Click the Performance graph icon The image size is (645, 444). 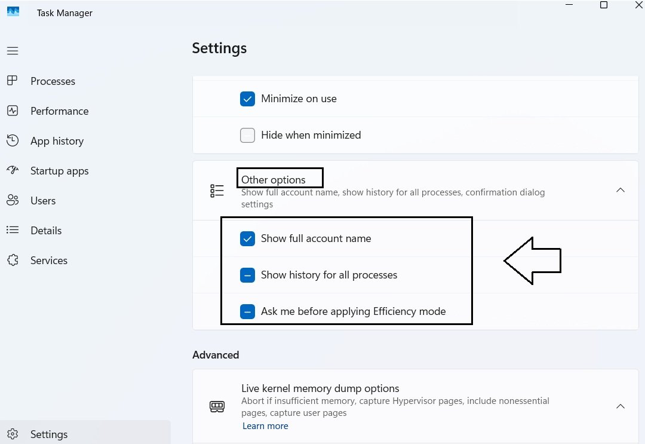pyautogui.click(x=13, y=111)
